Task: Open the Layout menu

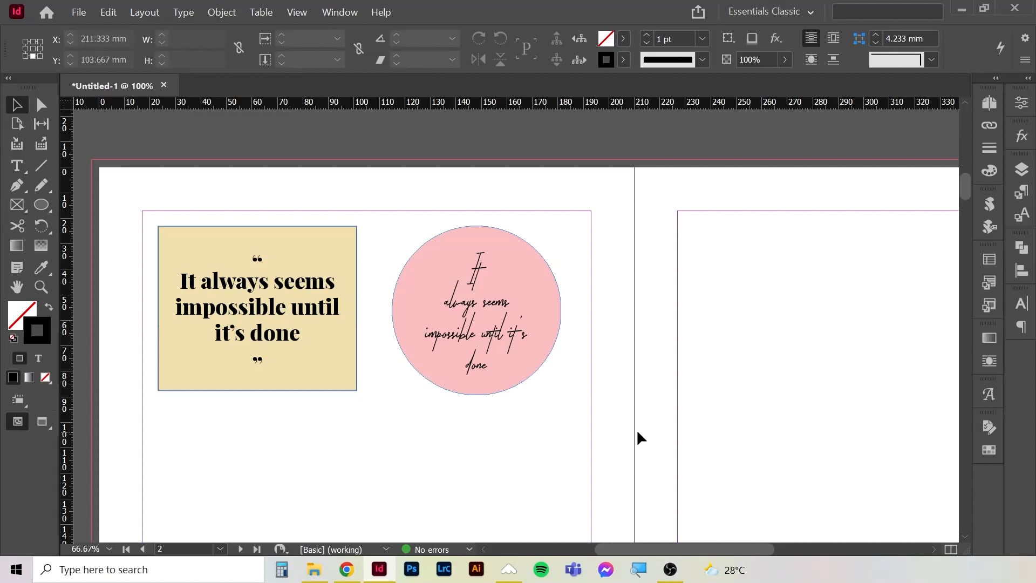Action: pyautogui.click(x=144, y=12)
